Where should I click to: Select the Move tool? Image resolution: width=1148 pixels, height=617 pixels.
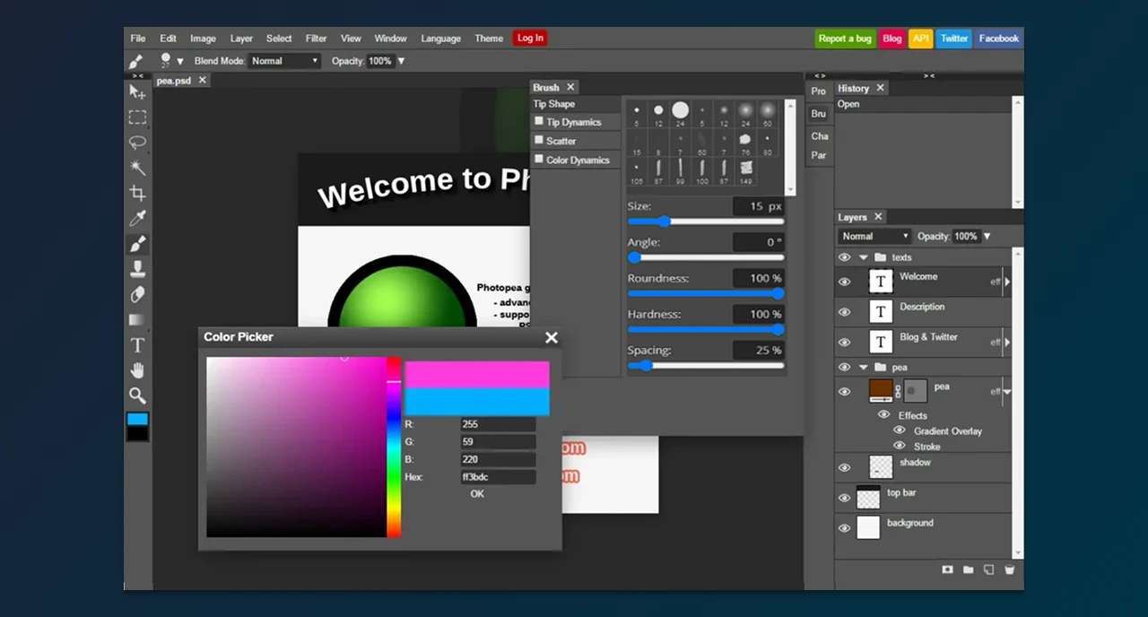137,92
